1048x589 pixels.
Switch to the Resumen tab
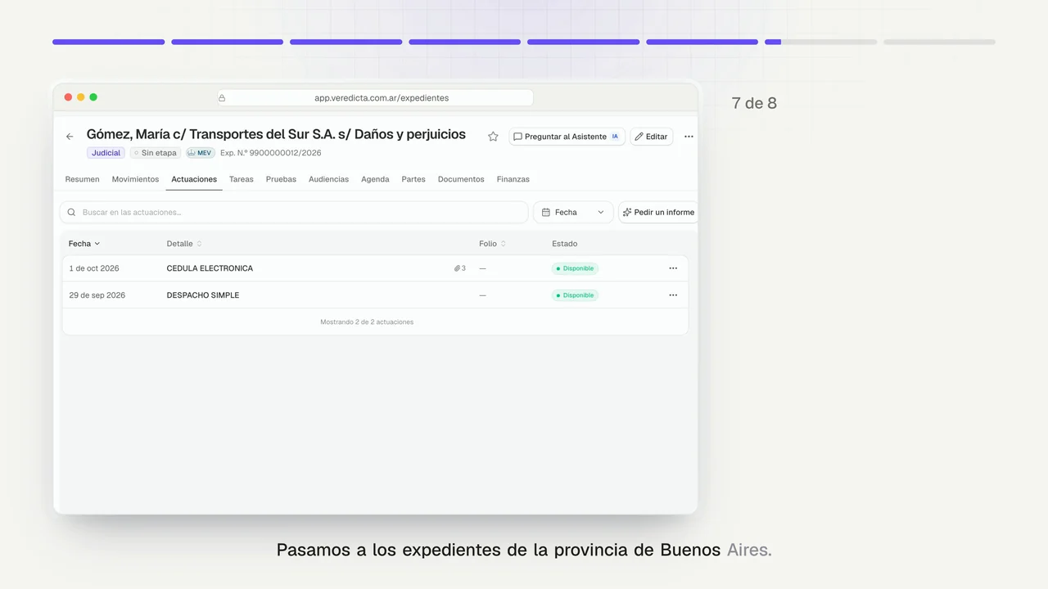(x=83, y=179)
